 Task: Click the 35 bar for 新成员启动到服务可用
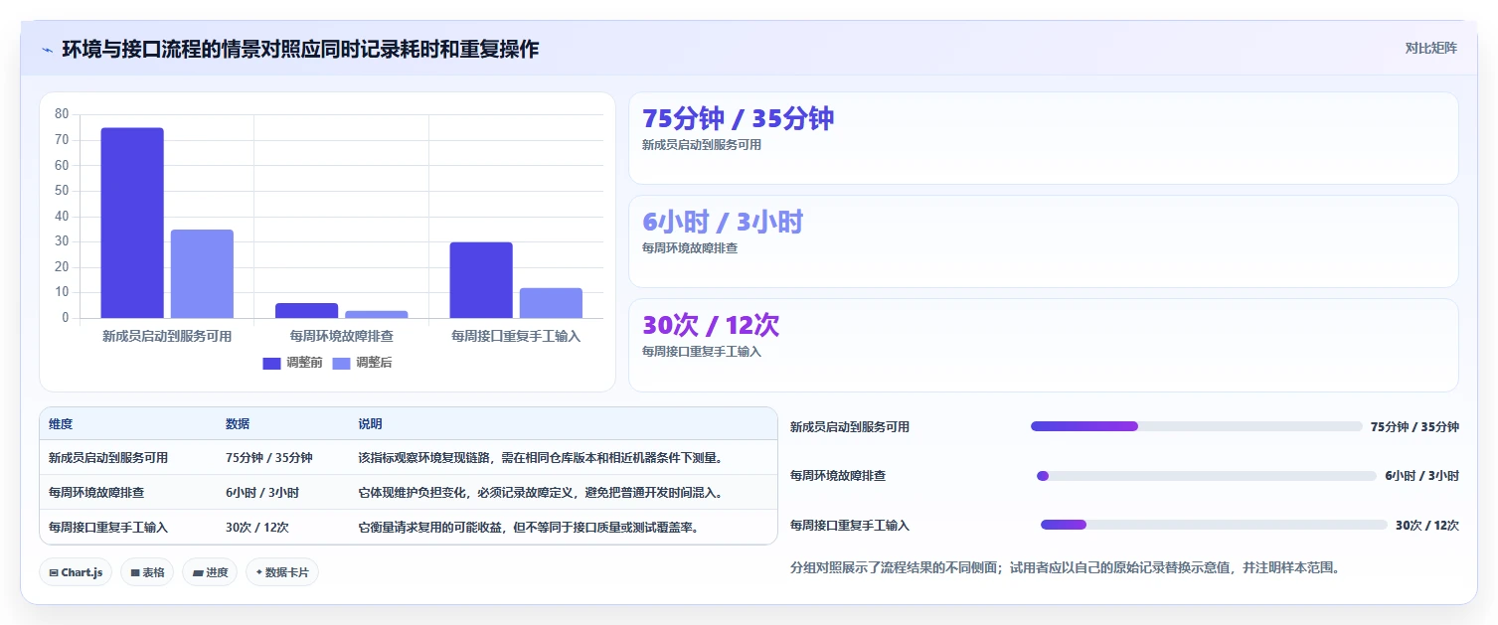click(202, 274)
